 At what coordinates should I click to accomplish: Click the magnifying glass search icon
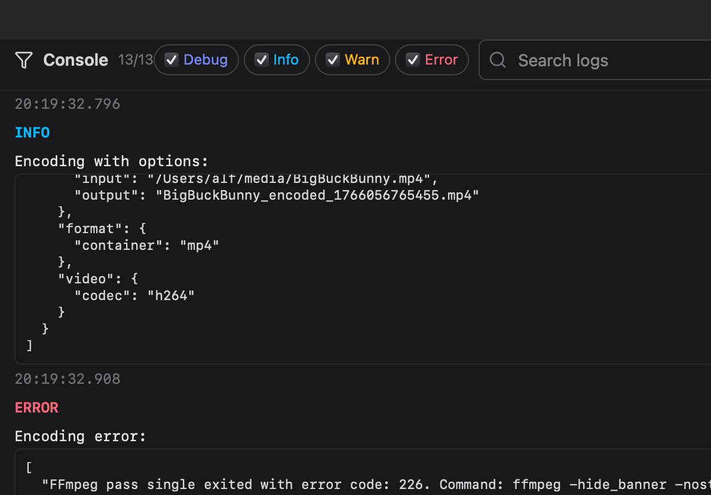[x=498, y=60]
